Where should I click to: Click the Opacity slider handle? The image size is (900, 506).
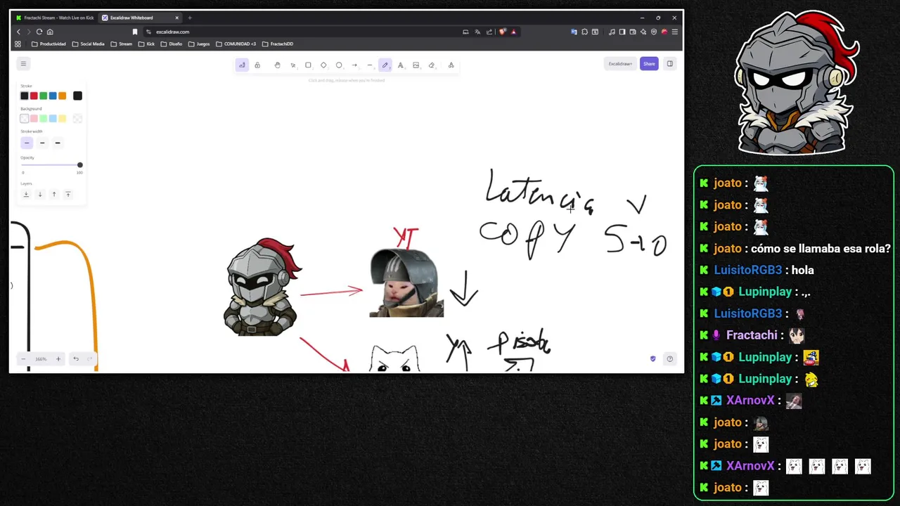[79, 165]
